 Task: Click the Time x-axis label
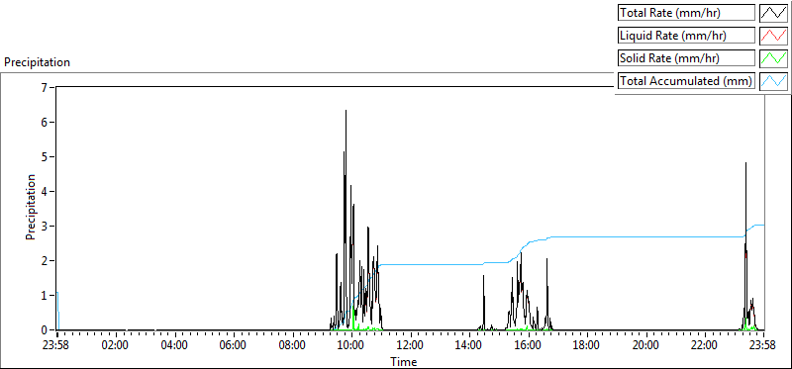(x=403, y=361)
